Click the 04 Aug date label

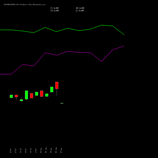46,150
